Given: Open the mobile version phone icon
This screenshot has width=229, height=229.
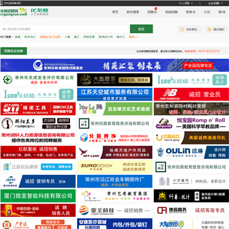Looking at the screenshot, I should (2, 3).
